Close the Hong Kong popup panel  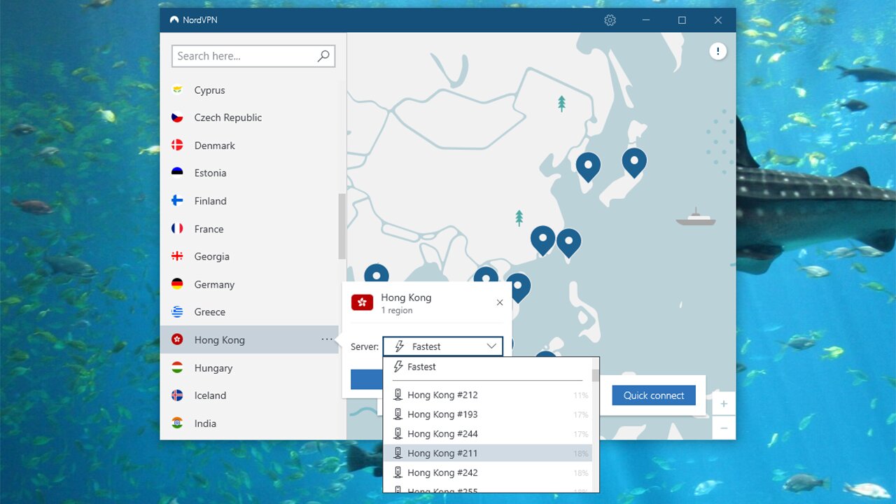[499, 302]
